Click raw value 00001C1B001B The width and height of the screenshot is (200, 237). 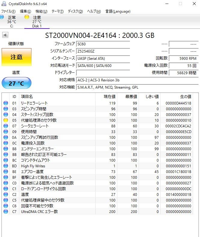(179, 172)
